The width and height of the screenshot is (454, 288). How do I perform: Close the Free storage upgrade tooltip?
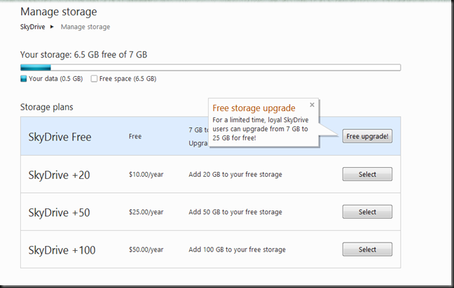click(312, 105)
